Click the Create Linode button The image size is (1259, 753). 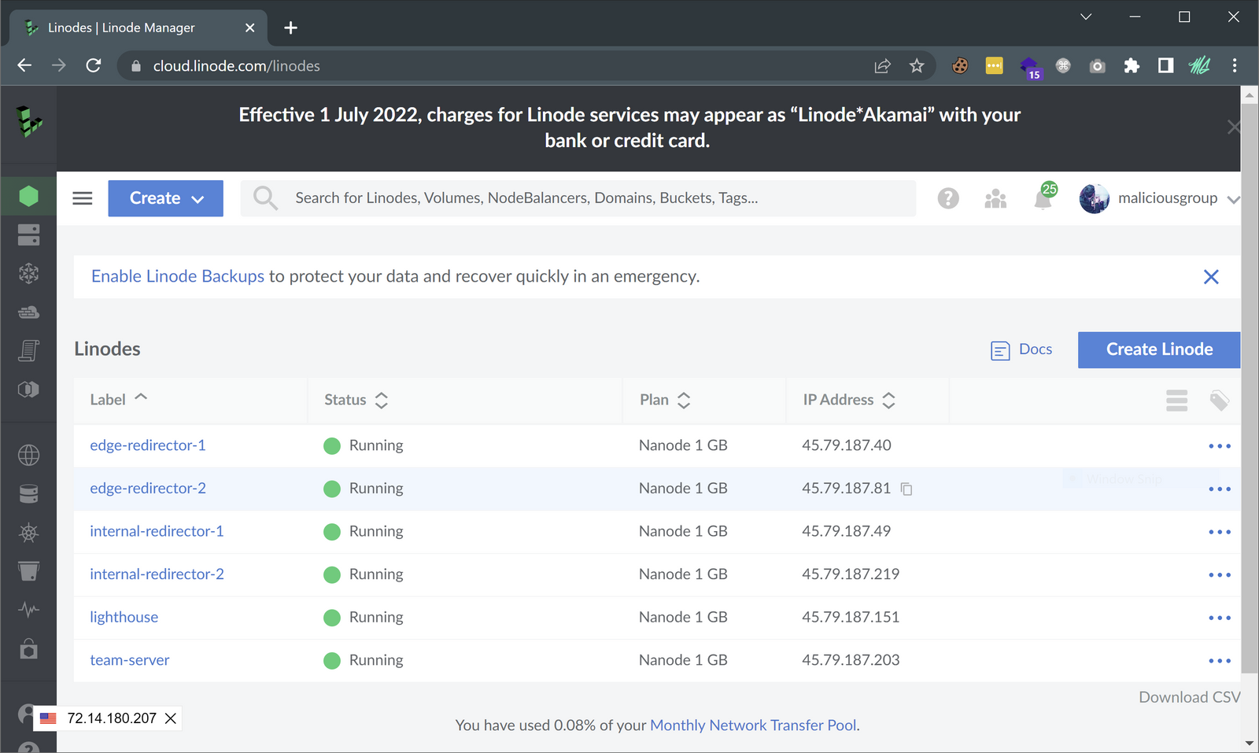coord(1159,349)
